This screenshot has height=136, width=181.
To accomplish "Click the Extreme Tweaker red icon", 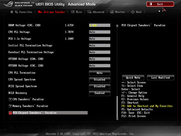I will [40, 12].
